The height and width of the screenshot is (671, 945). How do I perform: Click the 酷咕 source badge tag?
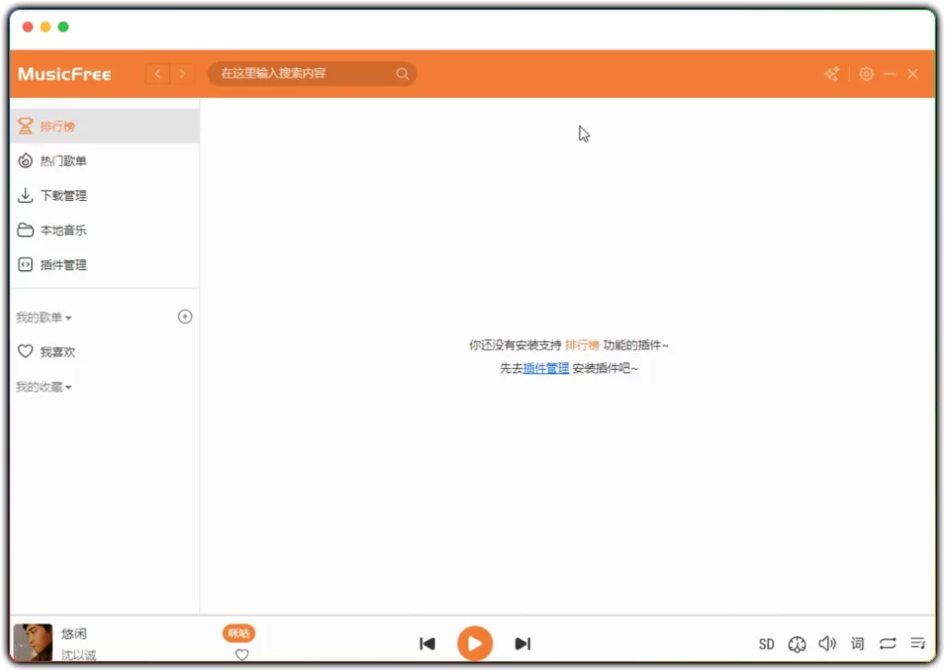tap(239, 633)
